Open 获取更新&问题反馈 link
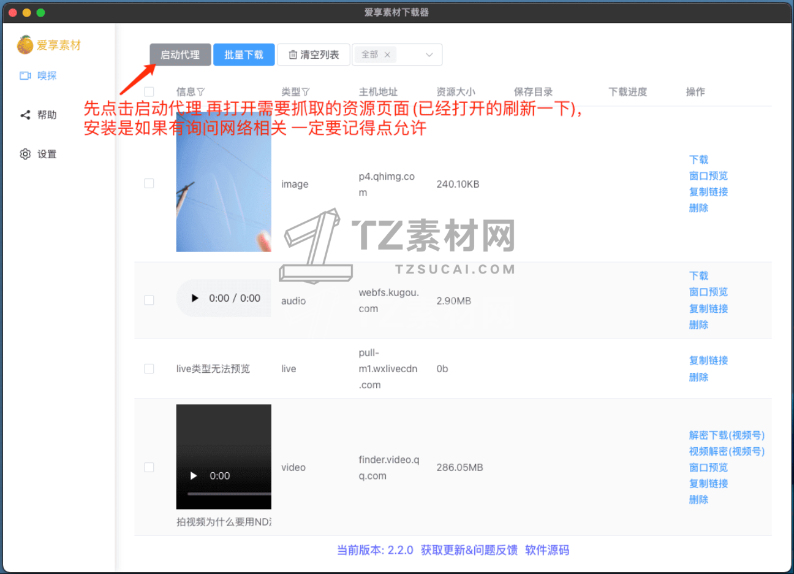Viewport: 794px width, 574px height. tap(469, 550)
